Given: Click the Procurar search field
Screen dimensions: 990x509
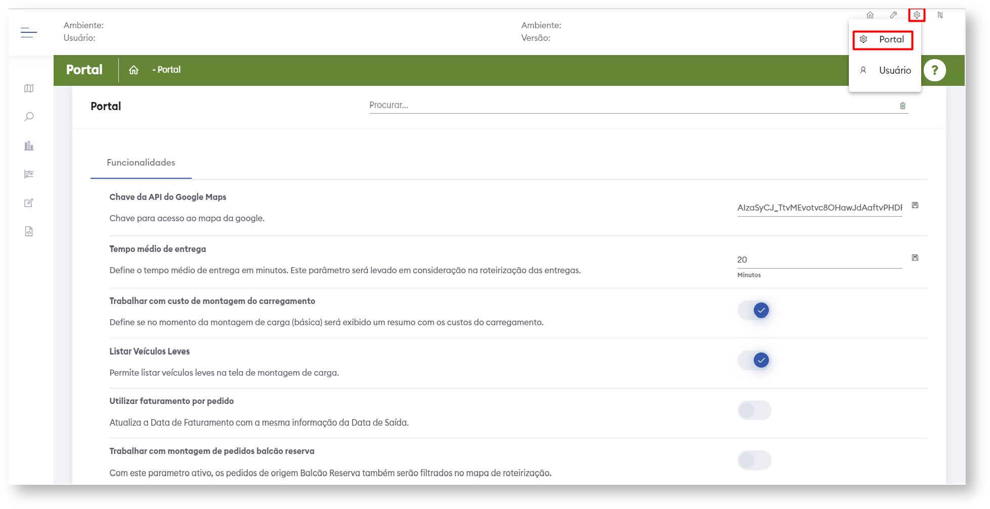Looking at the screenshot, I should point(632,105).
